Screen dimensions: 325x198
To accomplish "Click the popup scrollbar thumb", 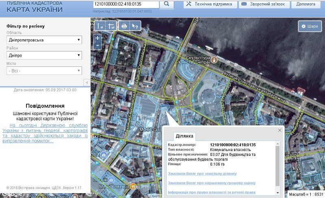I will pyautogui.click(x=277, y=166).
